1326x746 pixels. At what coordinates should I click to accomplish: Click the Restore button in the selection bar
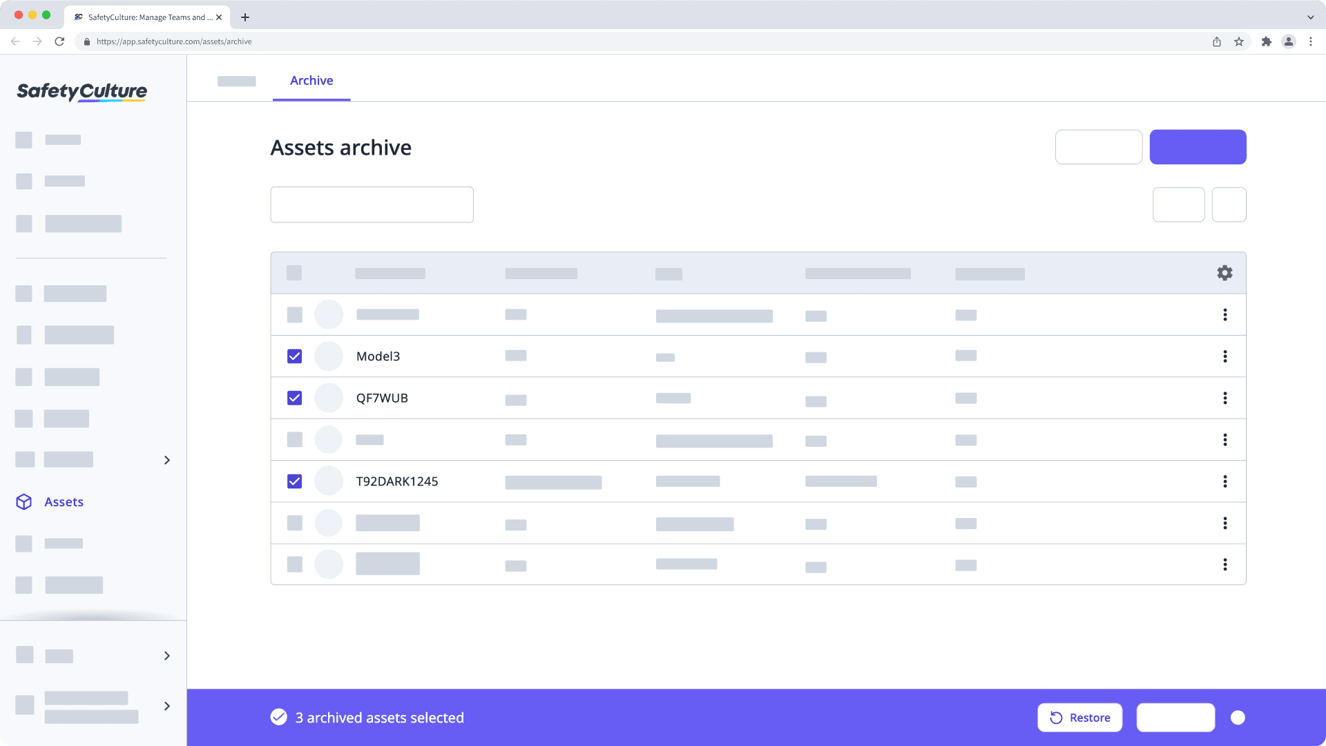click(x=1079, y=717)
